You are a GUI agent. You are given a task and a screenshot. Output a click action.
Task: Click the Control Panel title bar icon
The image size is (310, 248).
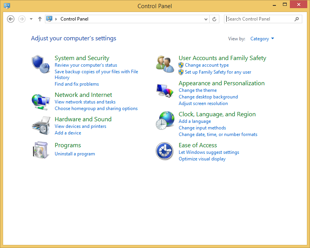point(7,6)
